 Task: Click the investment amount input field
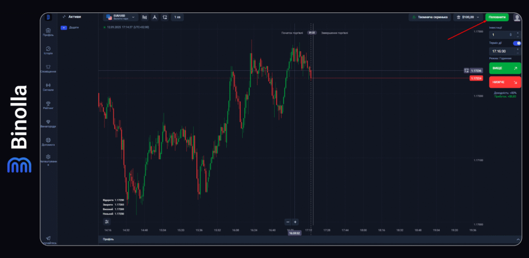tap(499, 34)
